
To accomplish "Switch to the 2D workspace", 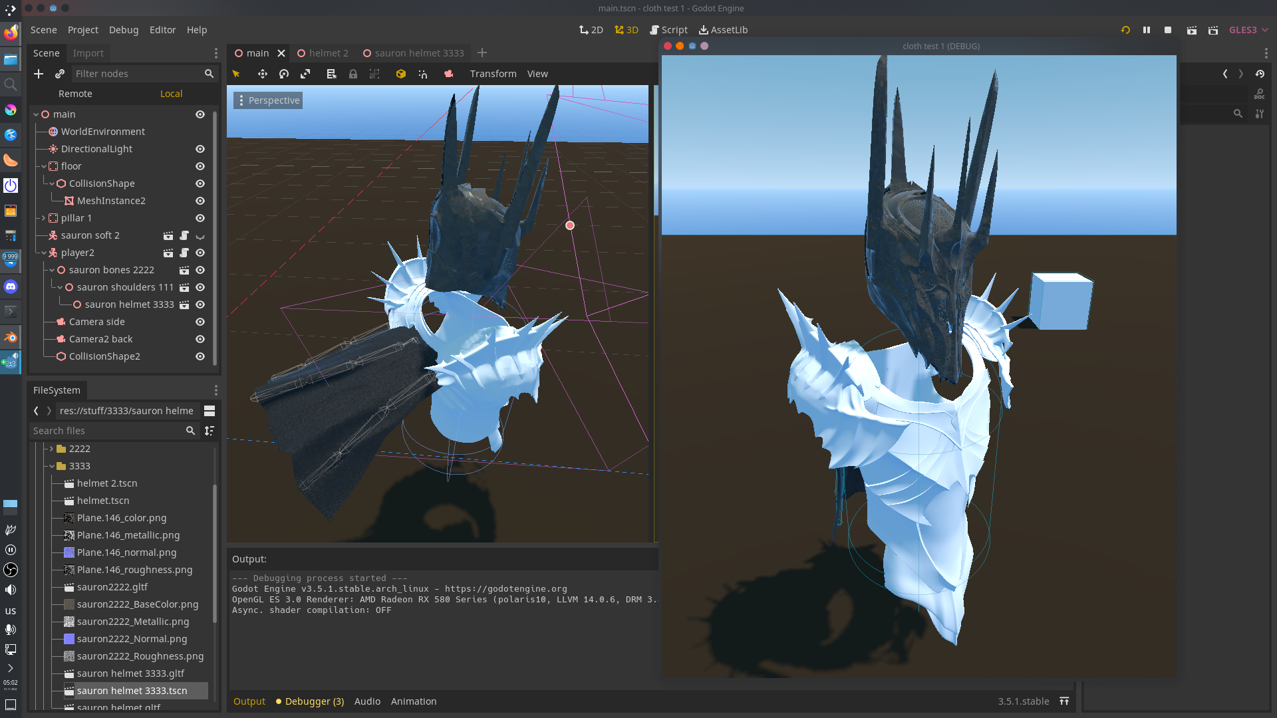I will click(x=591, y=30).
